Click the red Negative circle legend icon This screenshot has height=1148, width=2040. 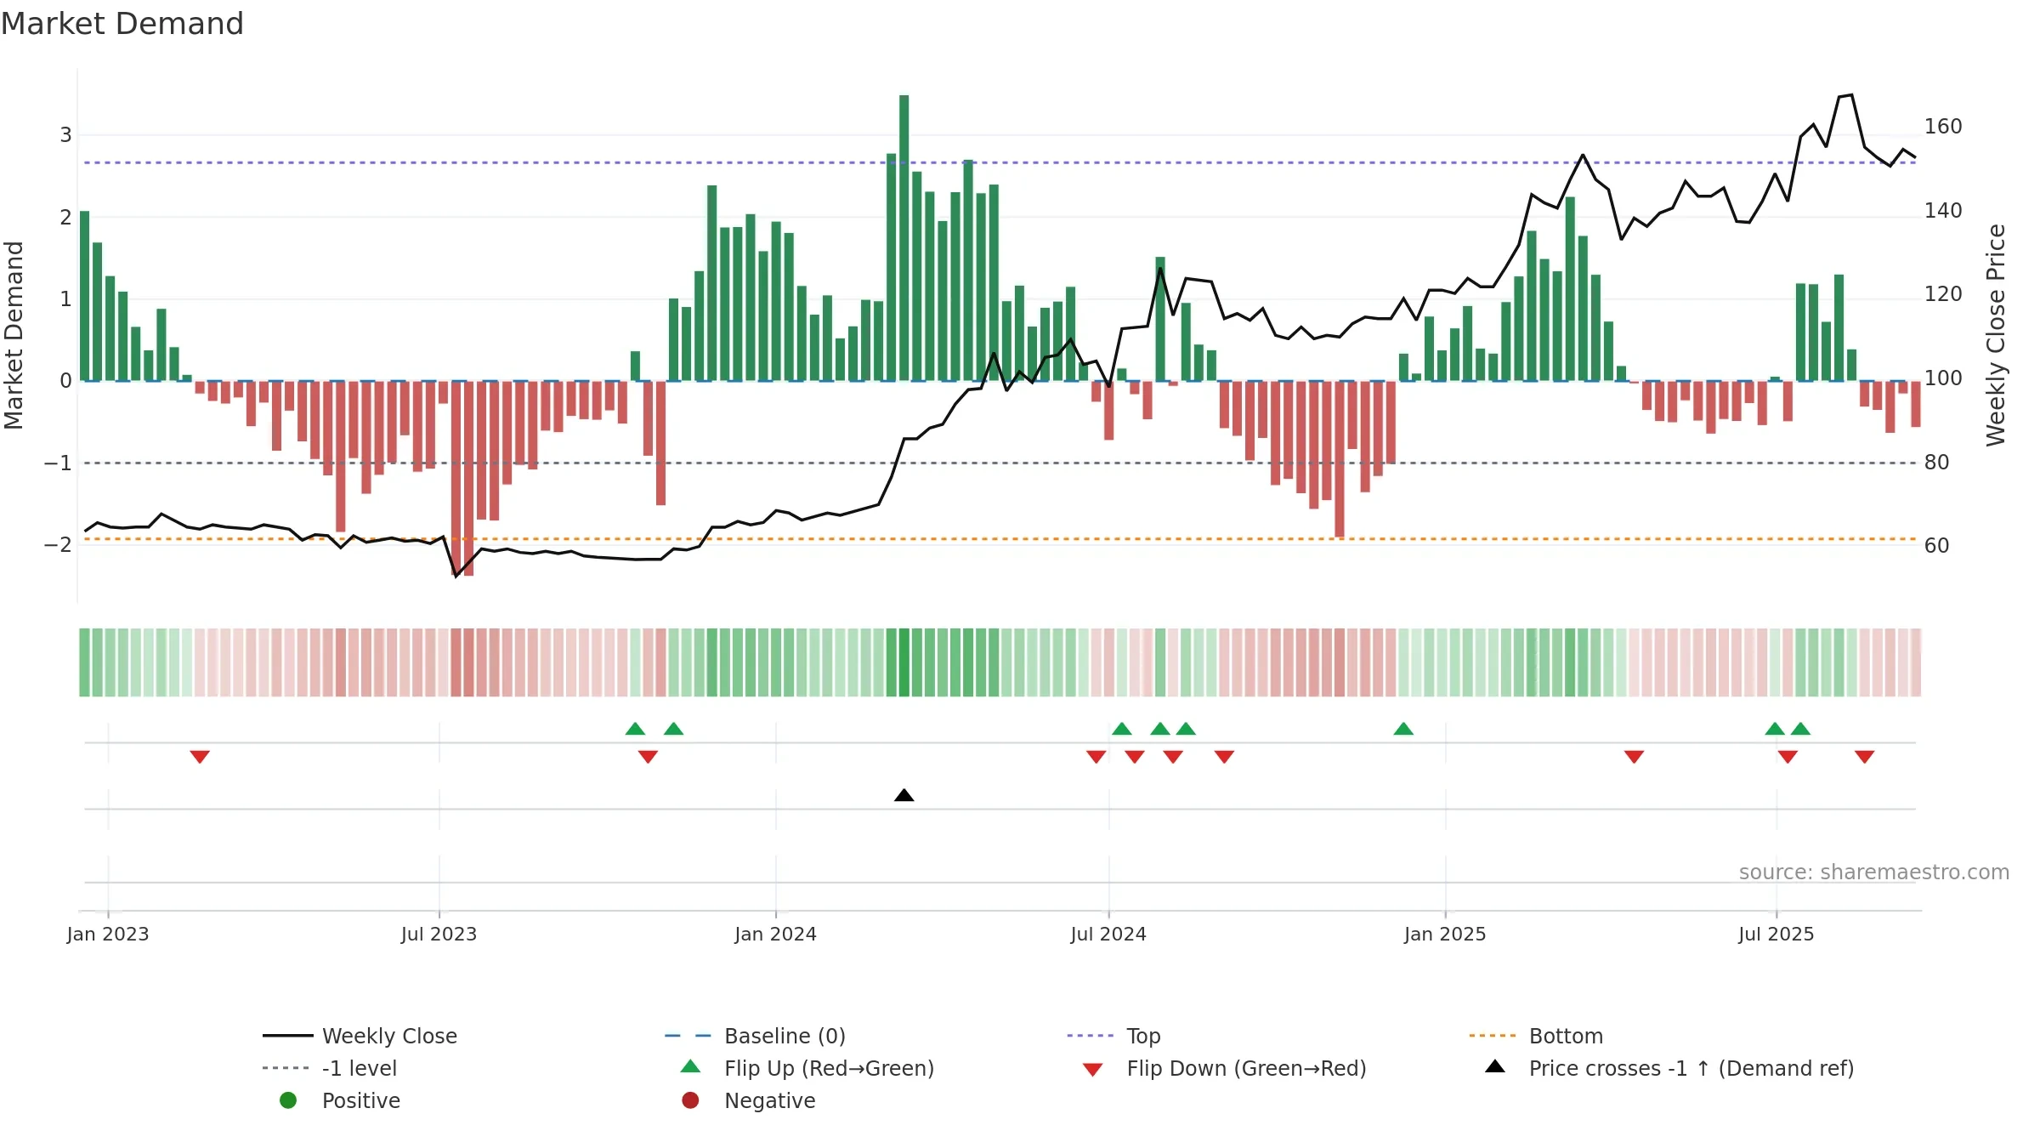[x=690, y=1100]
